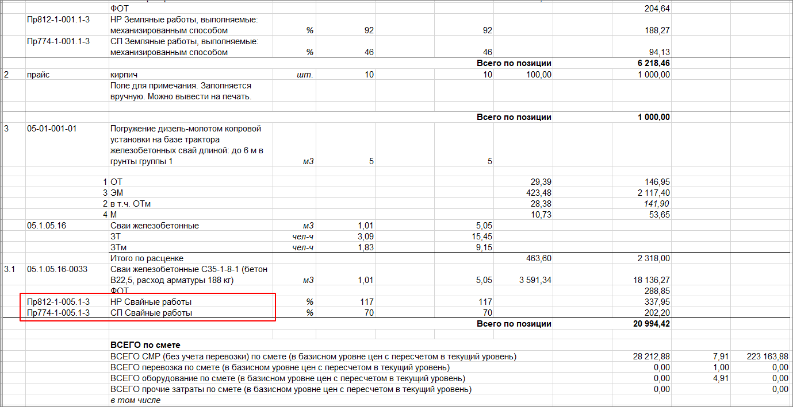Select the code cell Пр812-1-001.1-3
The width and height of the screenshot is (793, 407).
click(x=58, y=20)
